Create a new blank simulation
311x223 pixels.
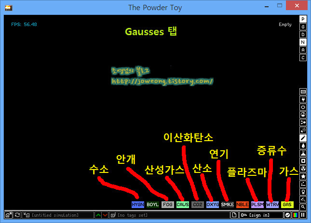234,215
